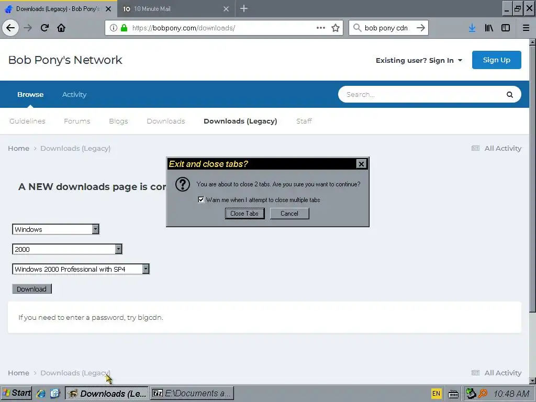The width and height of the screenshot is (536, 402).
Task: Open the Staff page link
Action: point(304,121)
